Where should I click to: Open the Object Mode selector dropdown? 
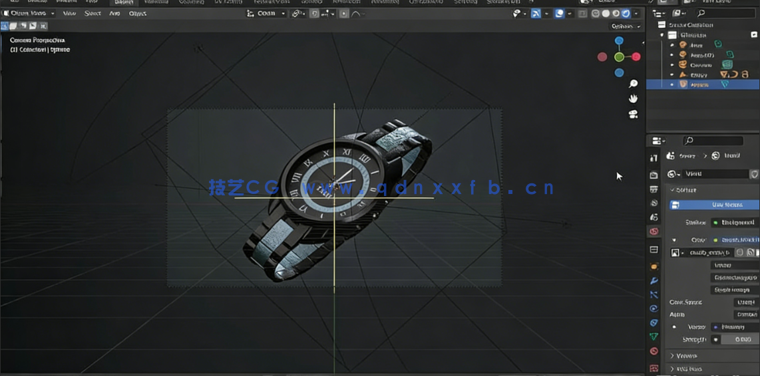point(29,13)
